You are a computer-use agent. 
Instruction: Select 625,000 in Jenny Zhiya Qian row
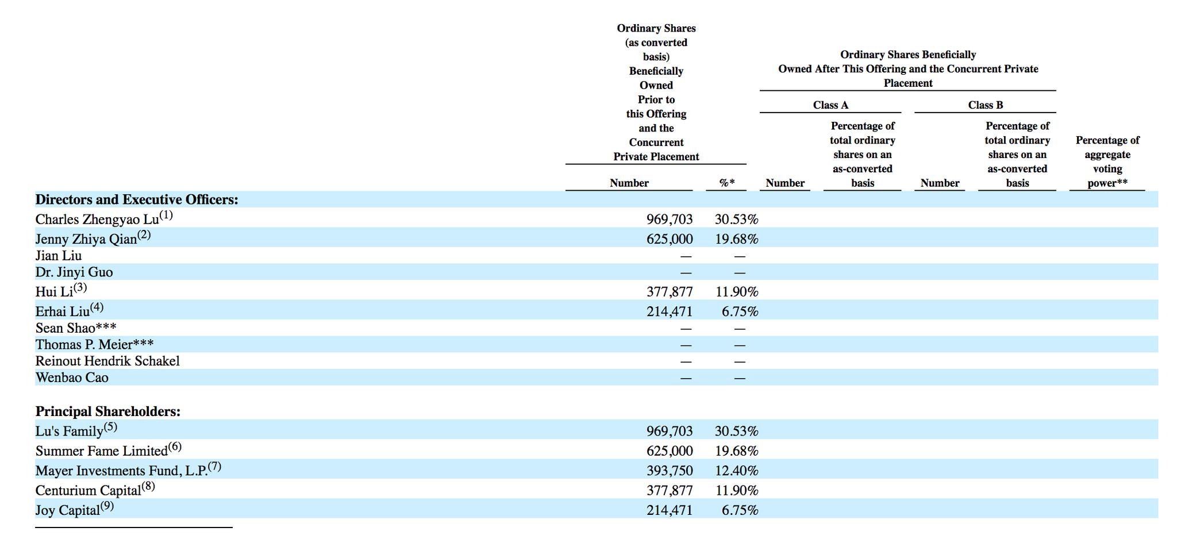pos(670,239)
